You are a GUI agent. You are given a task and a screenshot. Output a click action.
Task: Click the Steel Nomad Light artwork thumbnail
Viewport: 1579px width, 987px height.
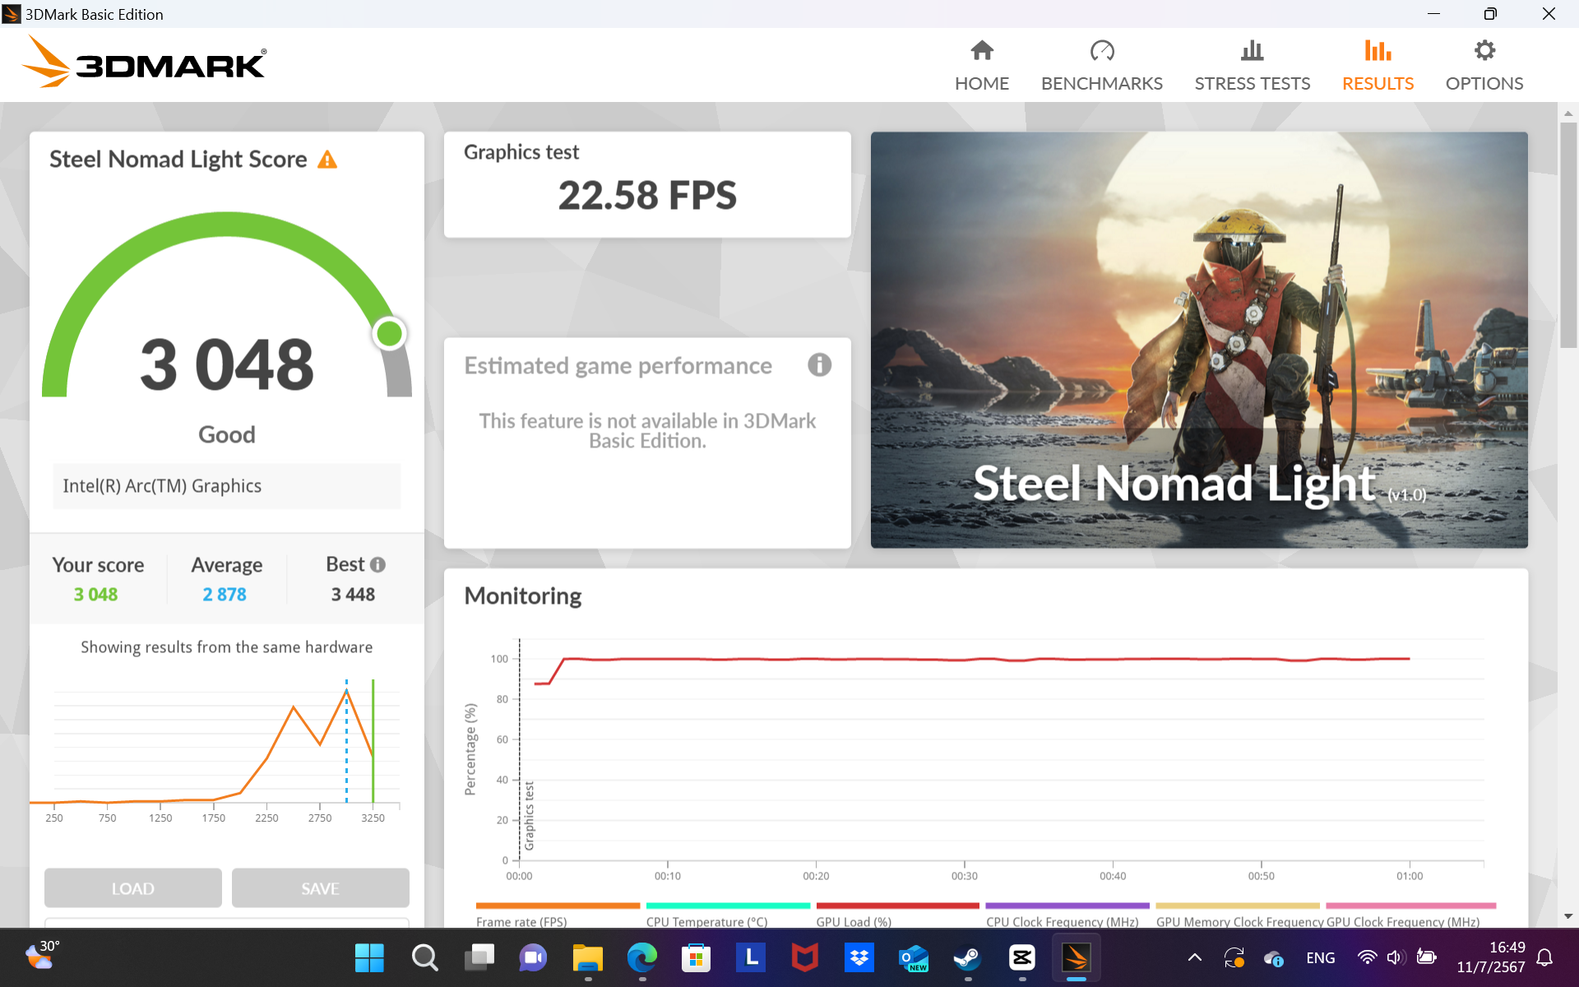click(1199, 340)
